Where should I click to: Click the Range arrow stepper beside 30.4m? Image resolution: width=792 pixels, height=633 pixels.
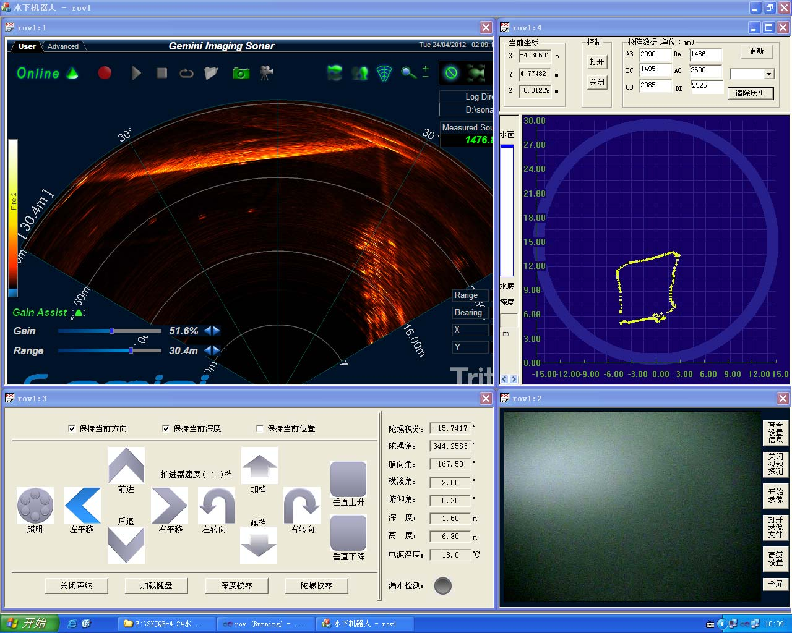(x=212, y=350)
